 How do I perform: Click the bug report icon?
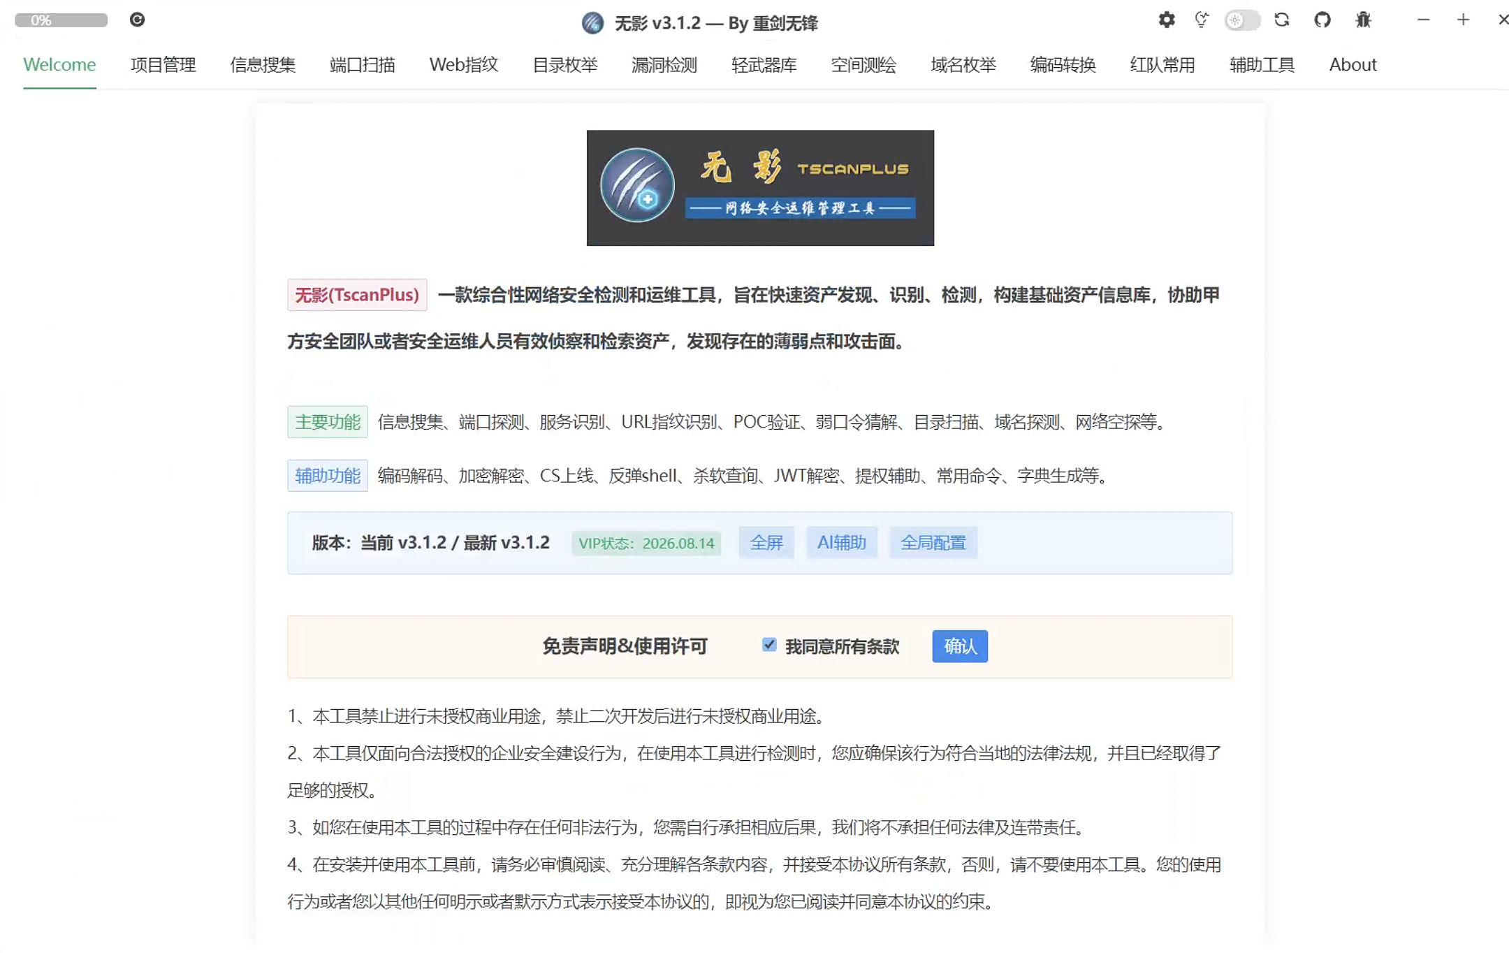(x=1363, y=20)
